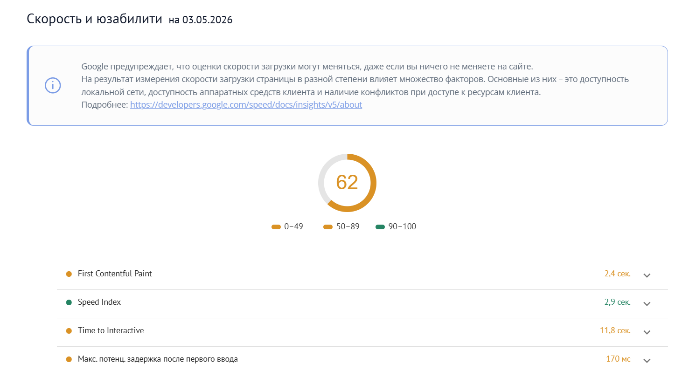Click the info icon in the notice box
The height and width of the screenshot is (384, 696).
click(53, 85)
